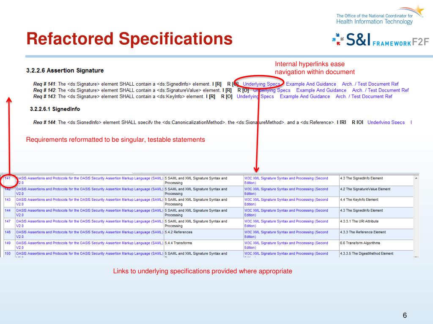Open W3C XML Signature link in row 141
The image size is (433, 324).
pyautogui.click(x=286, y=181)
